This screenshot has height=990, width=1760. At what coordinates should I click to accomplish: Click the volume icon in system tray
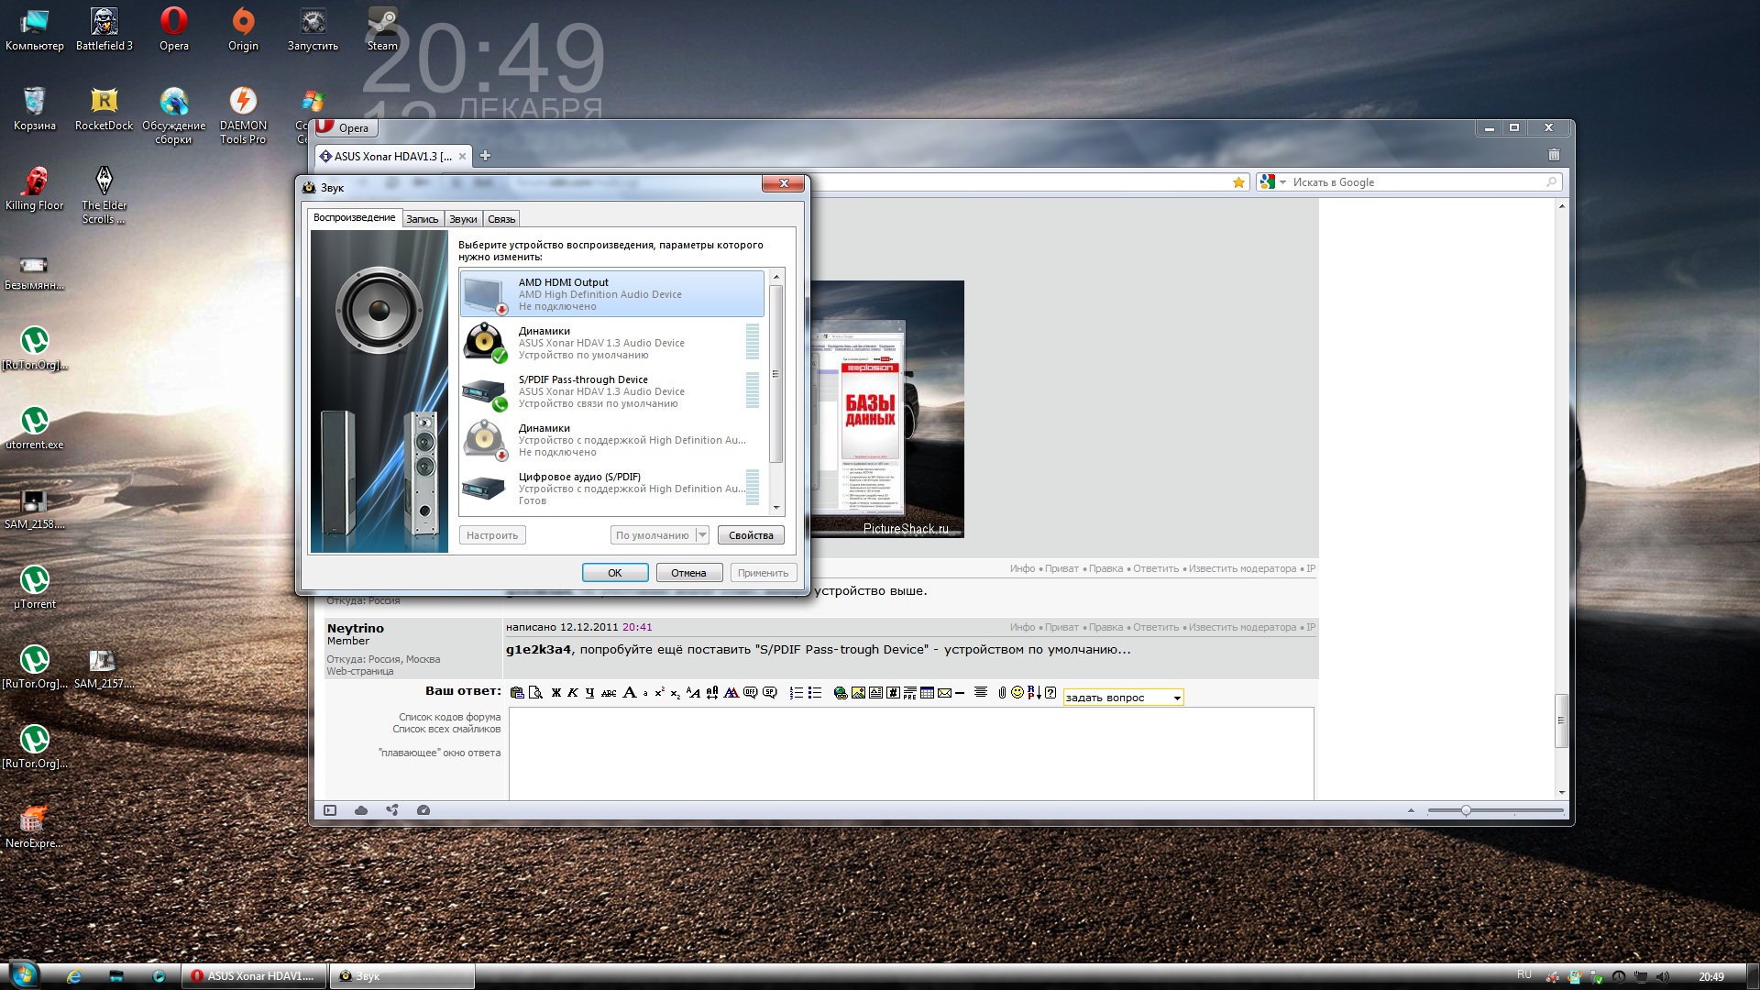(x=1663, y=977)
